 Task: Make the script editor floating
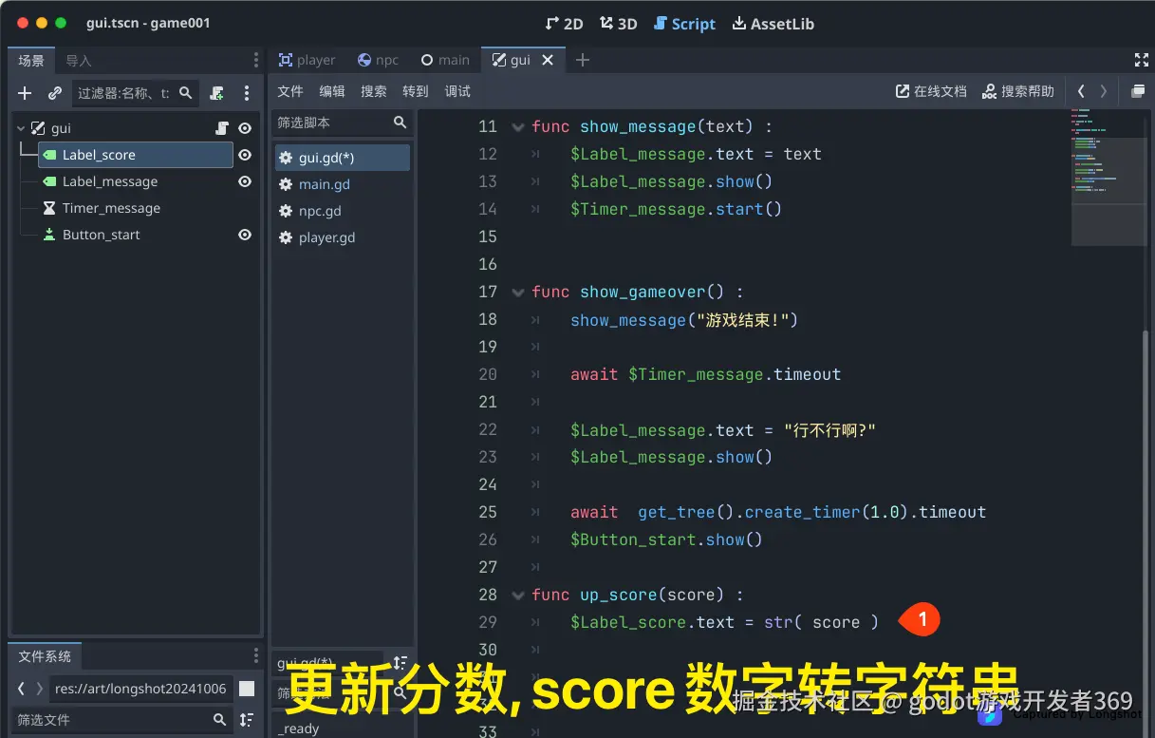(1137, 91)
